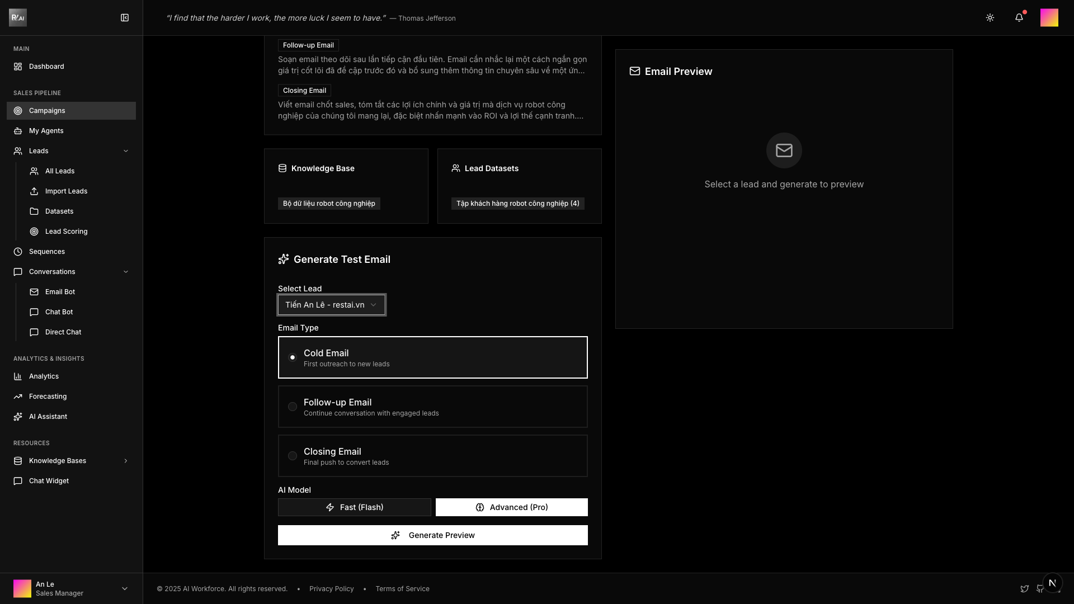Expand Knowledge Bases sidebar chevron
Viewport: 1074px width, 604px height.
(x=126, y=461)
